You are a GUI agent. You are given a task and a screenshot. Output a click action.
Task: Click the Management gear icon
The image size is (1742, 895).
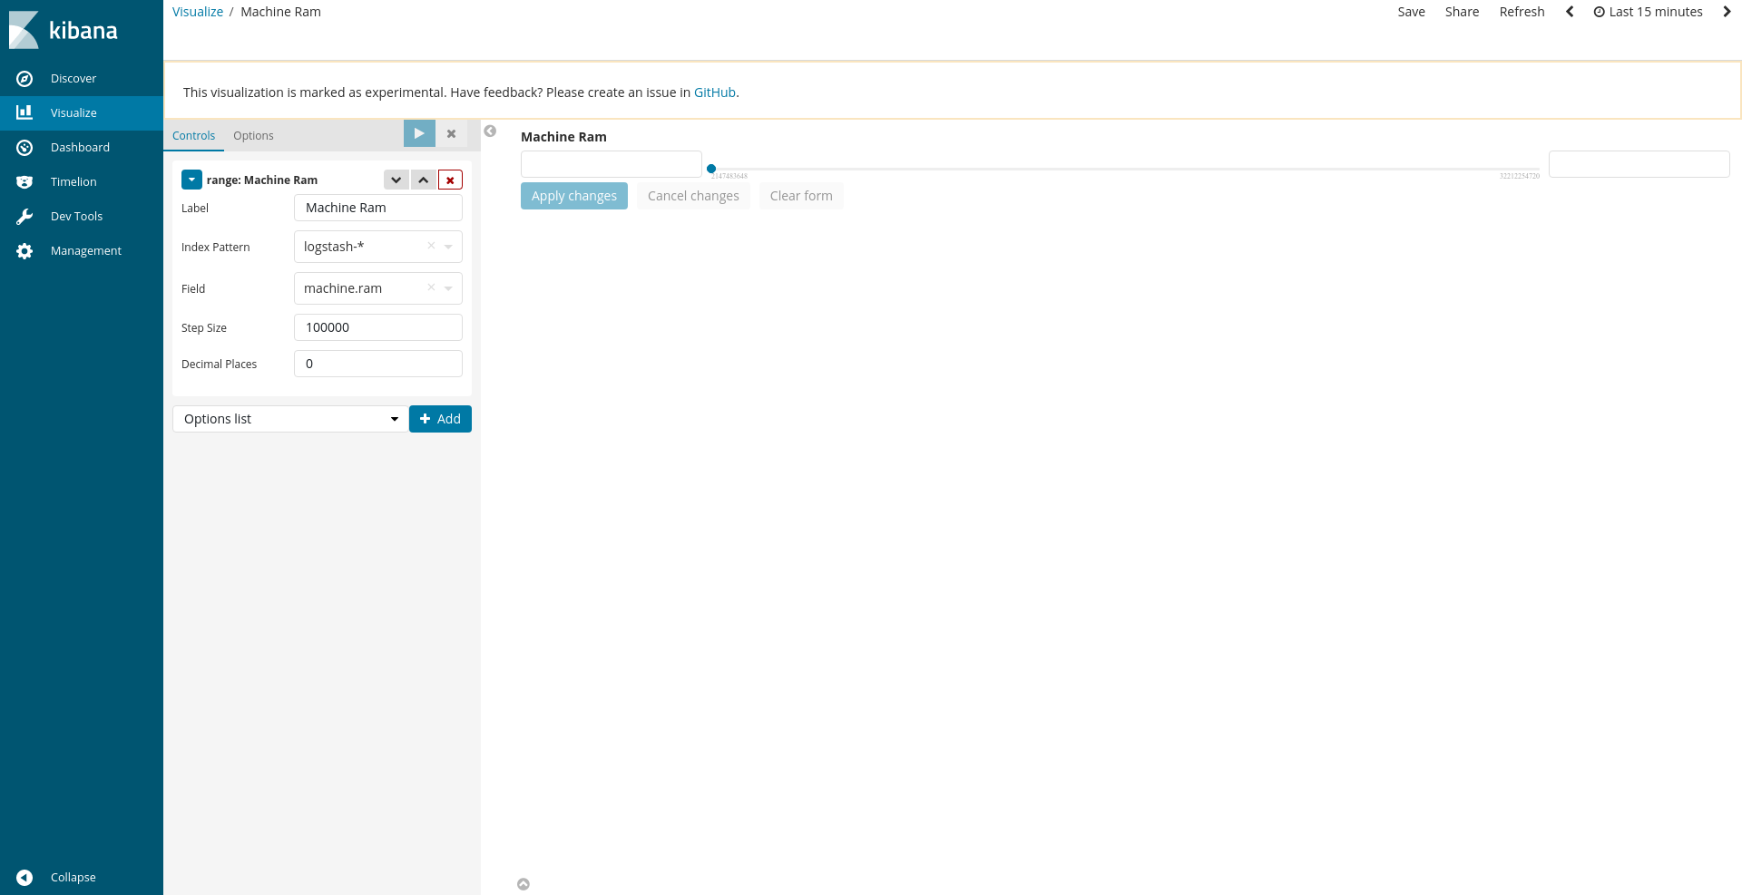click(24, 251)
